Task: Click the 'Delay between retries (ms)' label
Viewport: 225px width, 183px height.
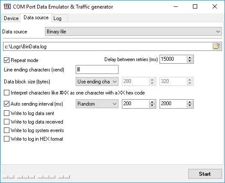Action: coord(131,59)
